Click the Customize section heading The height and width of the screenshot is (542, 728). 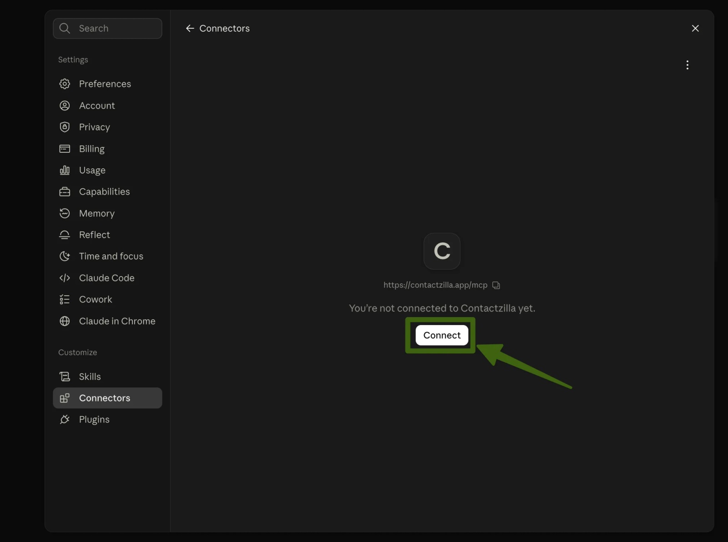point(77,352)
